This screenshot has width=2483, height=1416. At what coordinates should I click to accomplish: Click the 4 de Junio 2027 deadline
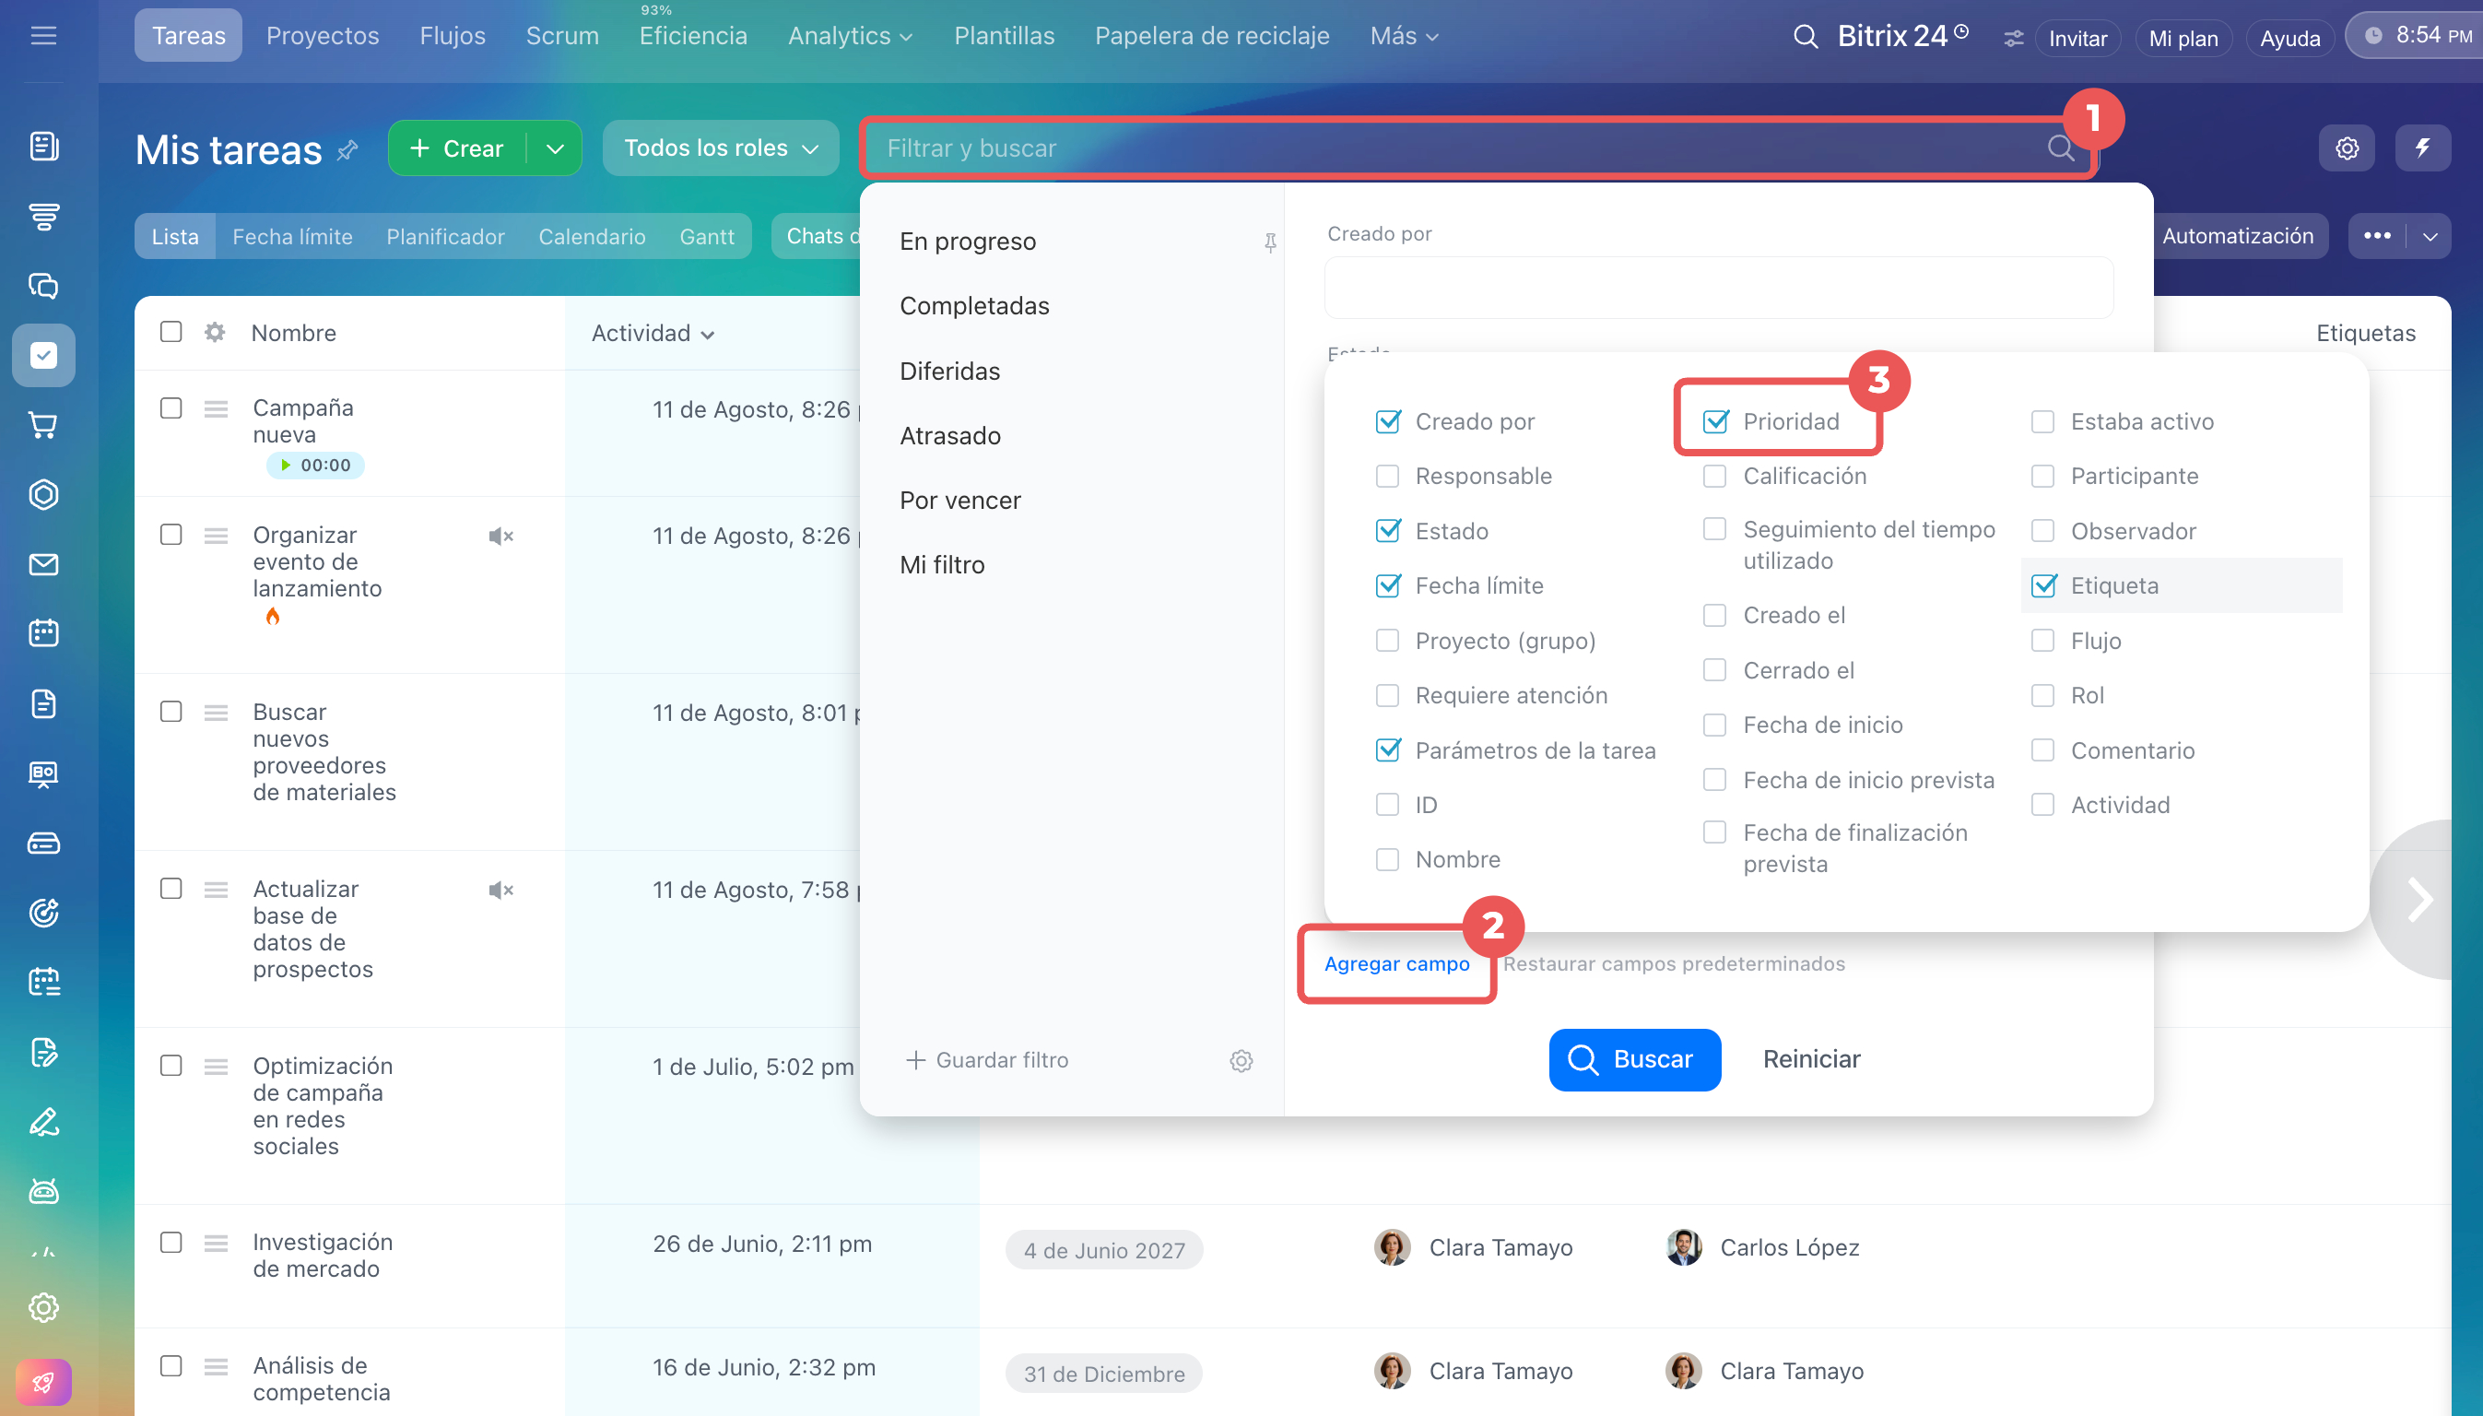tap(1103, 1250)
